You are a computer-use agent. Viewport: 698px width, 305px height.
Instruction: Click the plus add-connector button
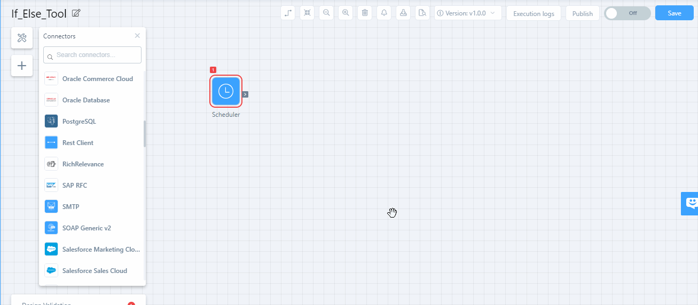tap(22, 66)
